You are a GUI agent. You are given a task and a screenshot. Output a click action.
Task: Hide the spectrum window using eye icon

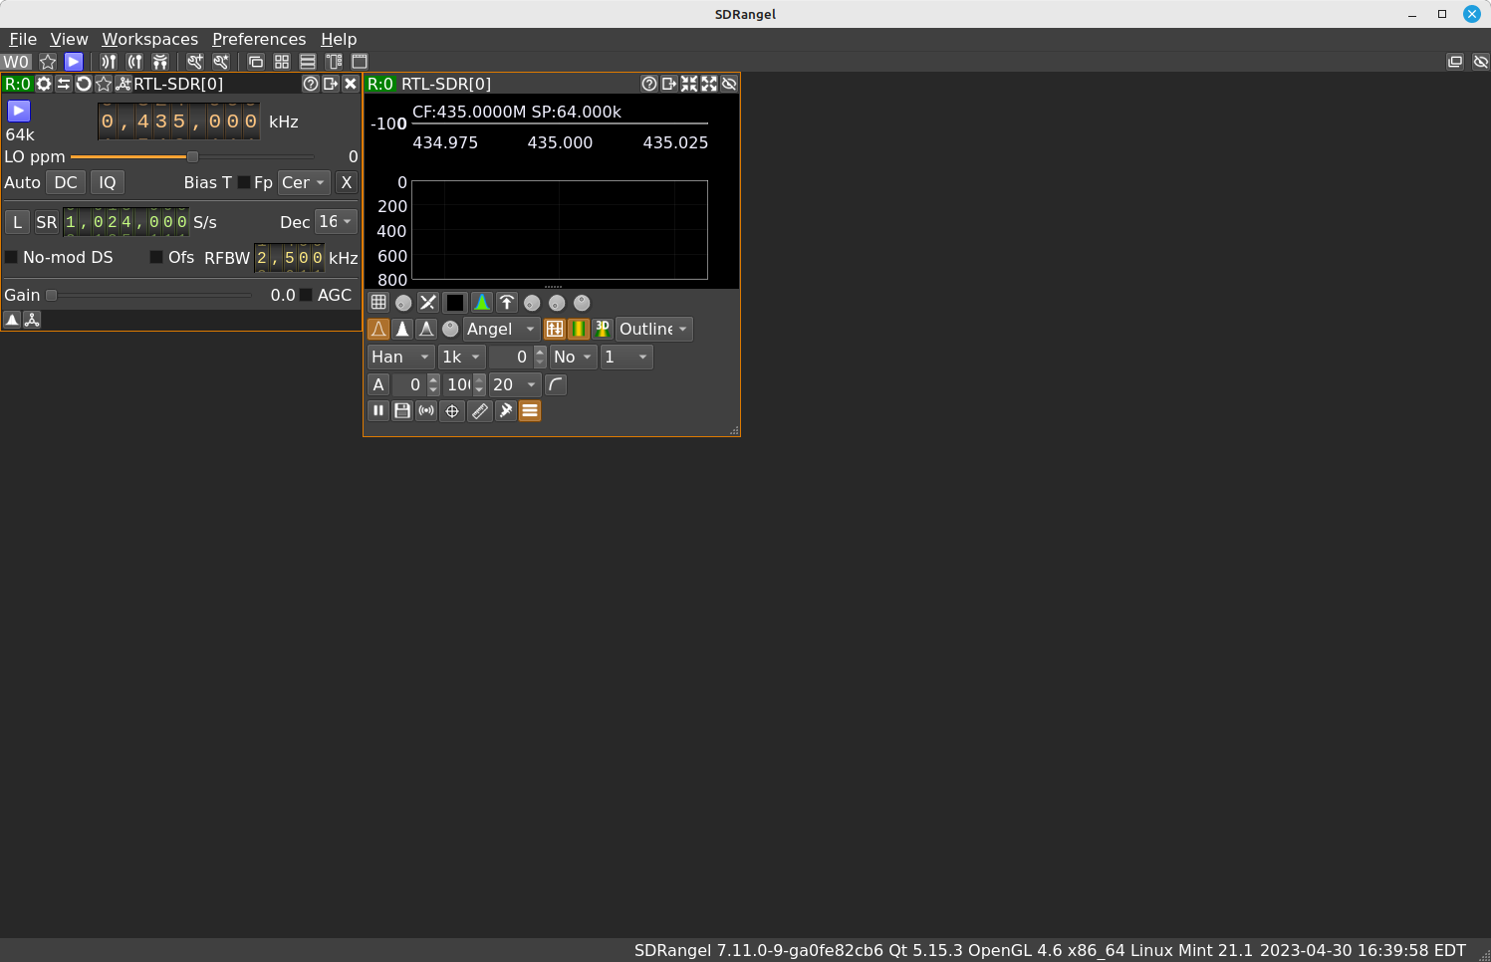[729, 84]
